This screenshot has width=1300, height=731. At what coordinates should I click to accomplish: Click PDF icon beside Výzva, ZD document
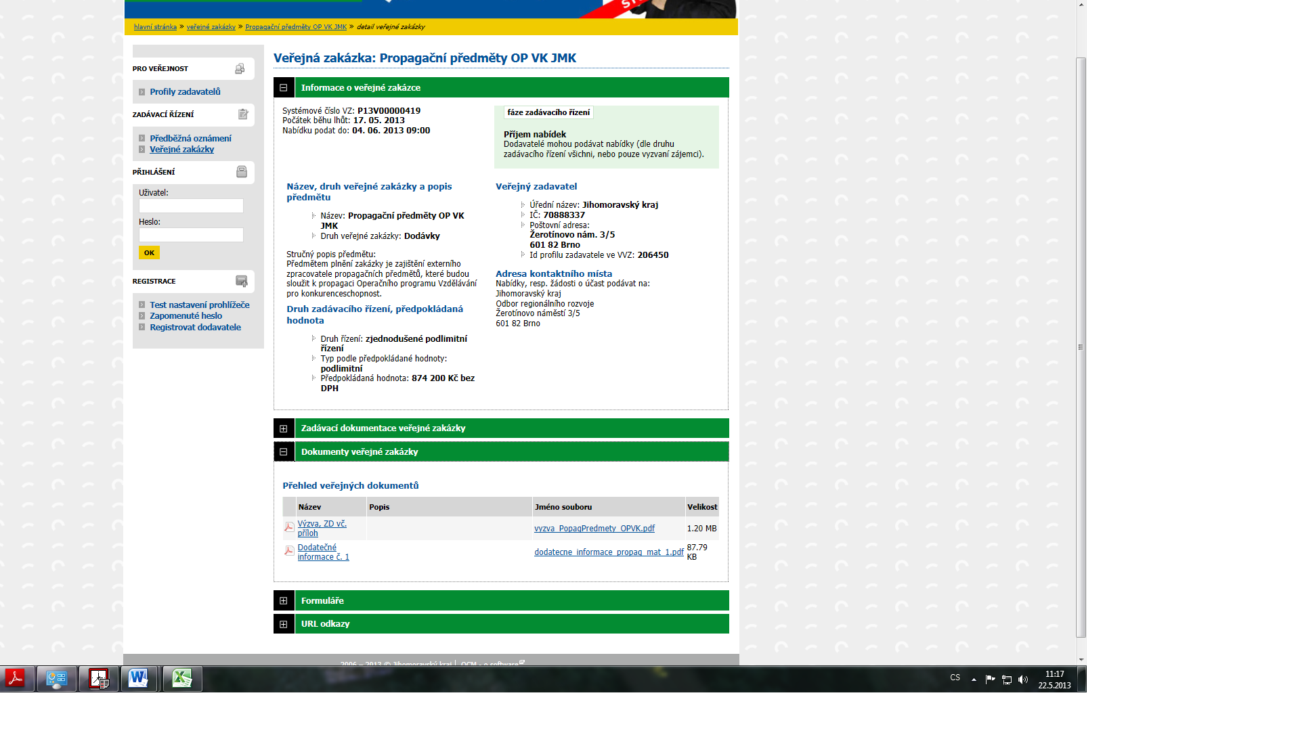click(289, 527)
